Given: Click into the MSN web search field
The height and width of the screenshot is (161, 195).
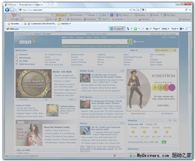Looking at the screenshot, I should pos(94,41).
